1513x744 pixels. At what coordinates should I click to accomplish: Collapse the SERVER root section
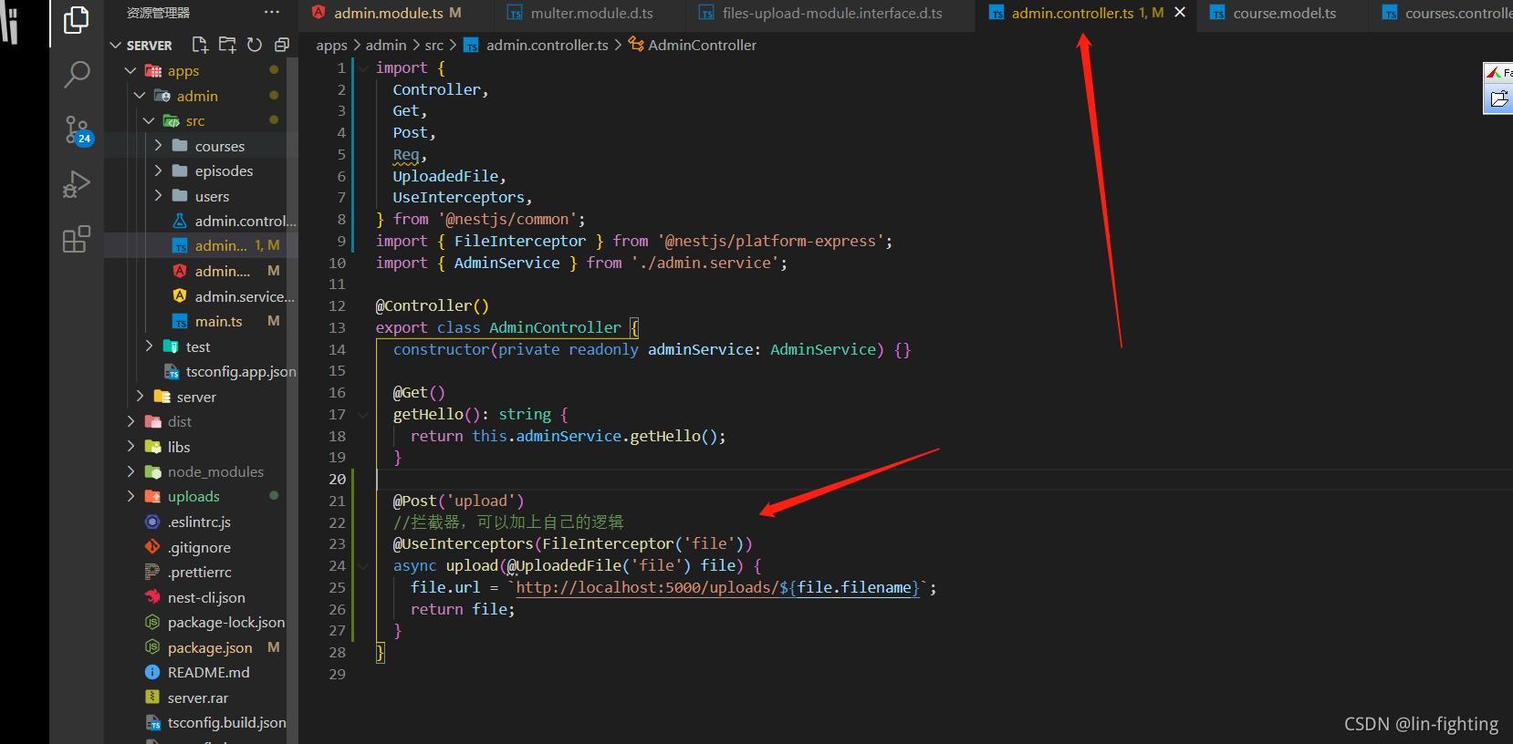click(x=116, y=46)
